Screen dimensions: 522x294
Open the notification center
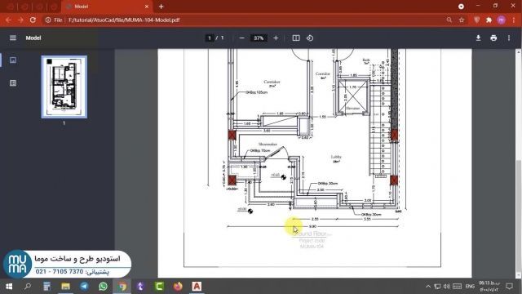coord(509,287)
